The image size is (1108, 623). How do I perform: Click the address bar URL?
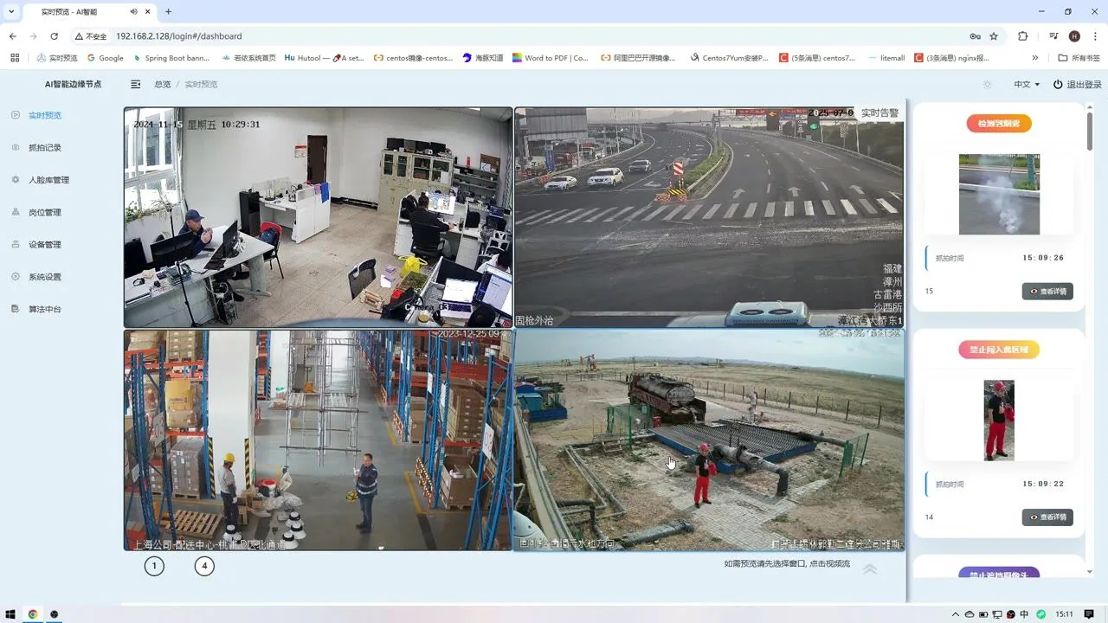179,36
